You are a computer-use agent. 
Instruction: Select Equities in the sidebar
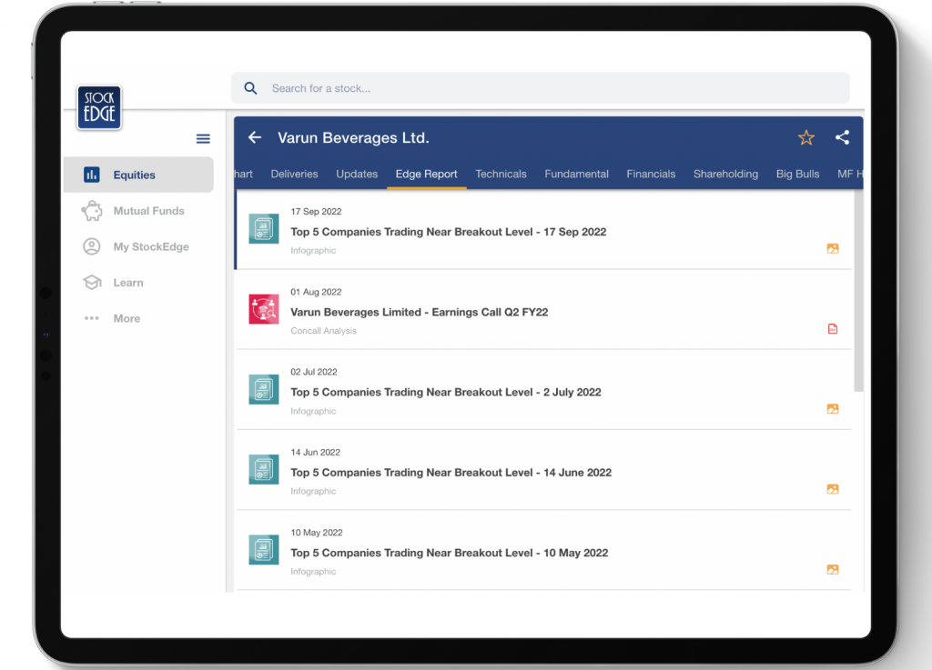(138, 175)
